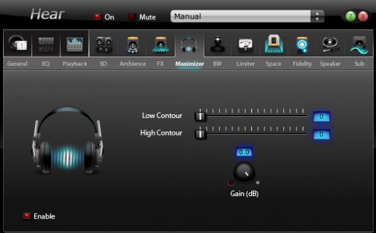Close Hear with the red X button
Image resolution: width=376 pixels, height=233 pixels.
pyautogui.click(x=363, y=16)
